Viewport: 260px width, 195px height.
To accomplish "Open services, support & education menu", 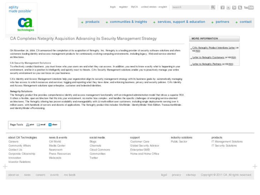I will 181,22.
